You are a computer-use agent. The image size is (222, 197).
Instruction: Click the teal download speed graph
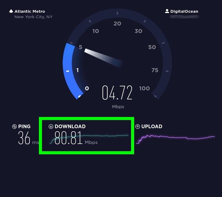[89, 139]
